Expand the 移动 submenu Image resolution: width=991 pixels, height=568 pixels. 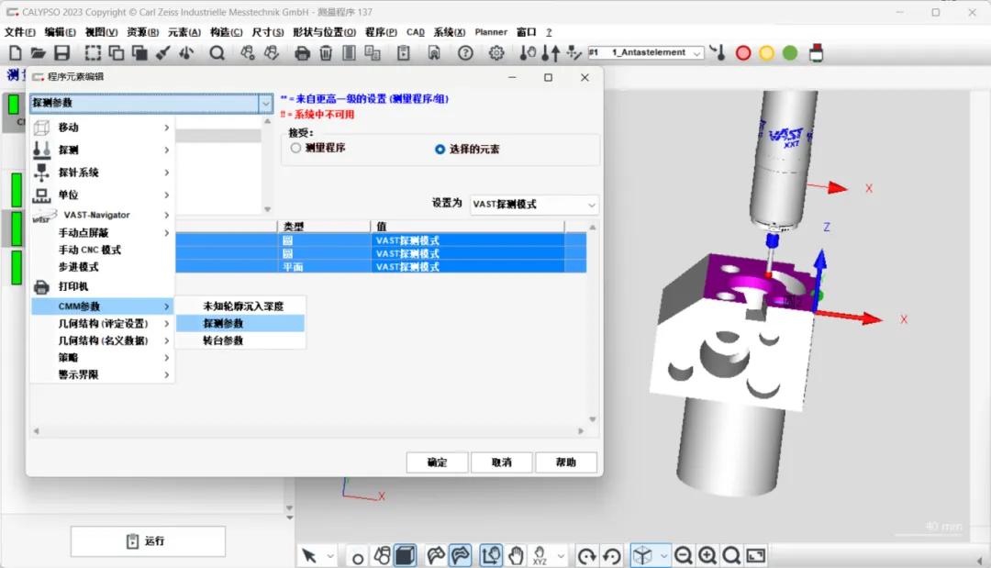coord(103,128)
